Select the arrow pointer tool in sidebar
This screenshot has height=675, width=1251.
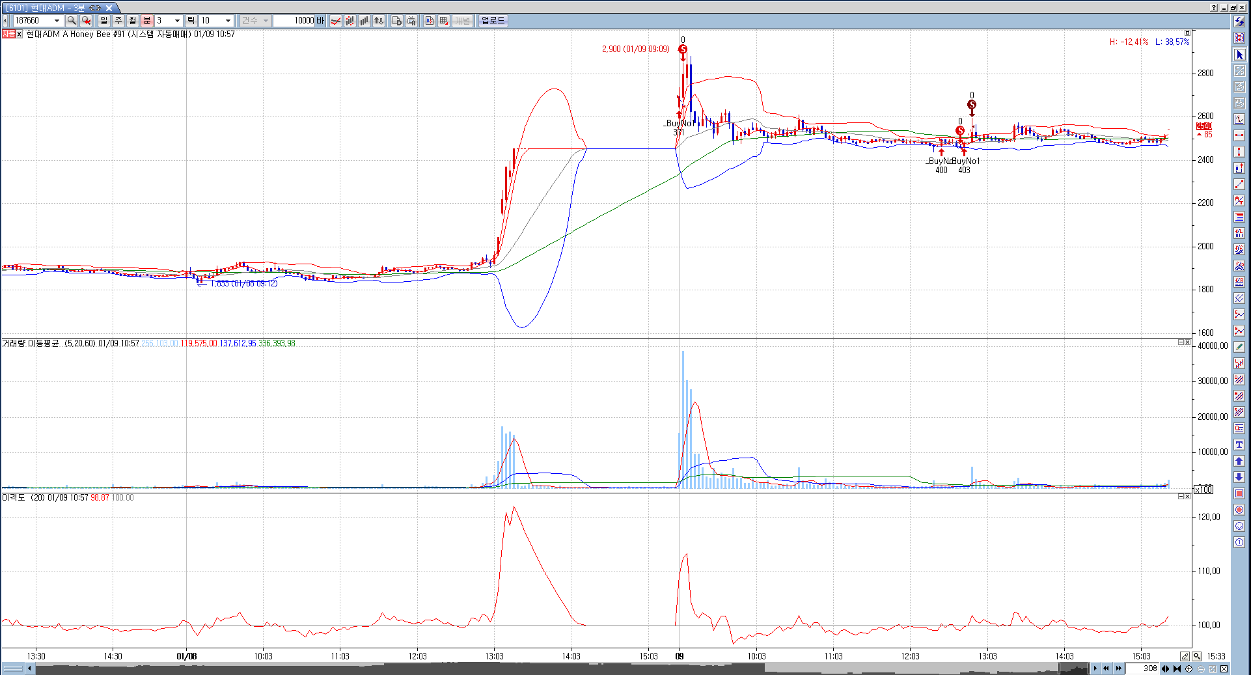[x=1239, y=55]
